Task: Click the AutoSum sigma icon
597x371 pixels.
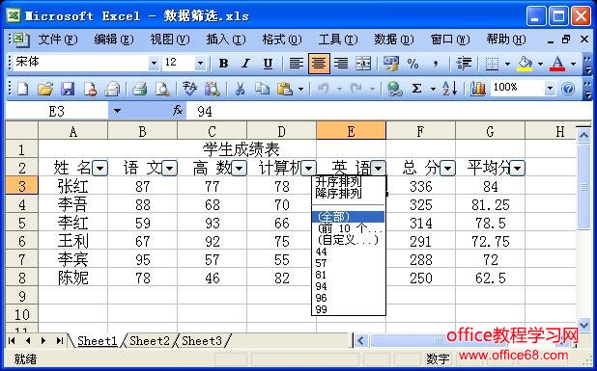Action: [x=417, y=89]
